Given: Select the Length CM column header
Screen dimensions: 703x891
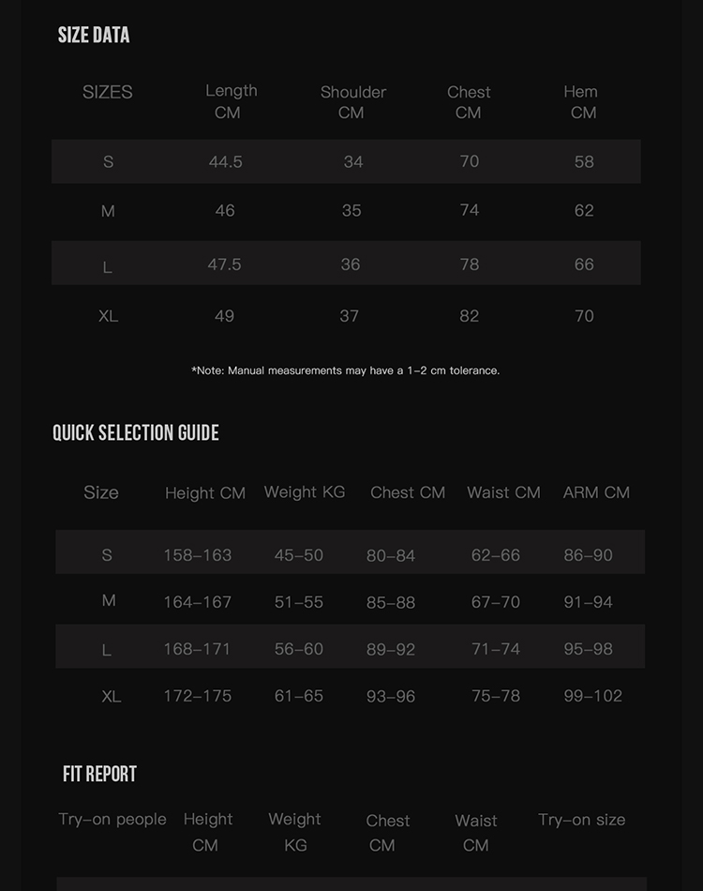Looking at the screenshot, I should [x=231, y=101].
